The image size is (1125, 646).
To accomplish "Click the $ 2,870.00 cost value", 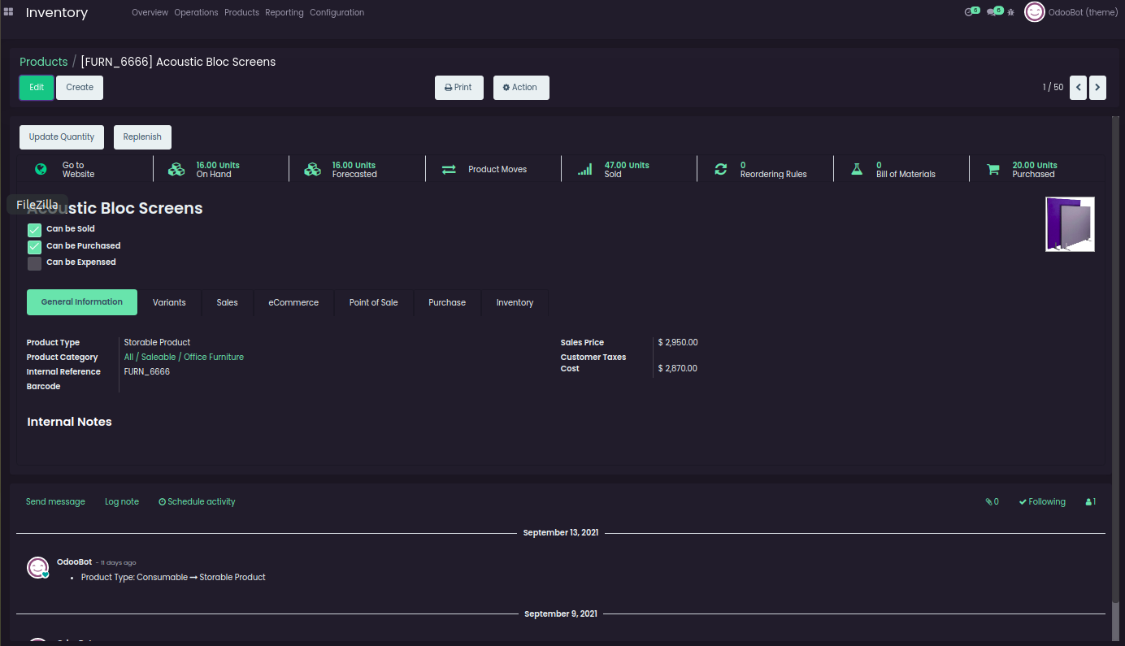I will [678, 369].
